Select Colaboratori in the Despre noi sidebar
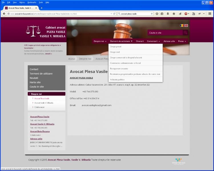This screenshot has width=214, height=171. (x=39, y=107)
